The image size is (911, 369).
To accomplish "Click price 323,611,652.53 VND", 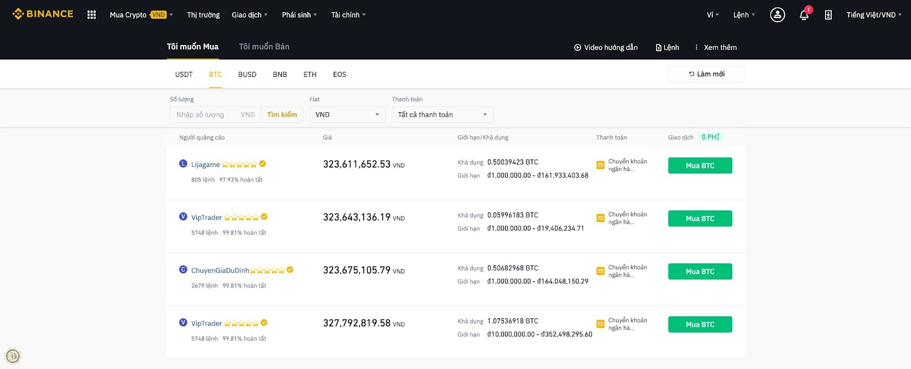I will [x=364, y=165].
